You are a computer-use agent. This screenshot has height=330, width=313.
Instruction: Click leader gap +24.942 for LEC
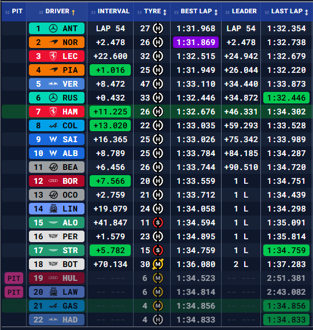pos(241,56)
